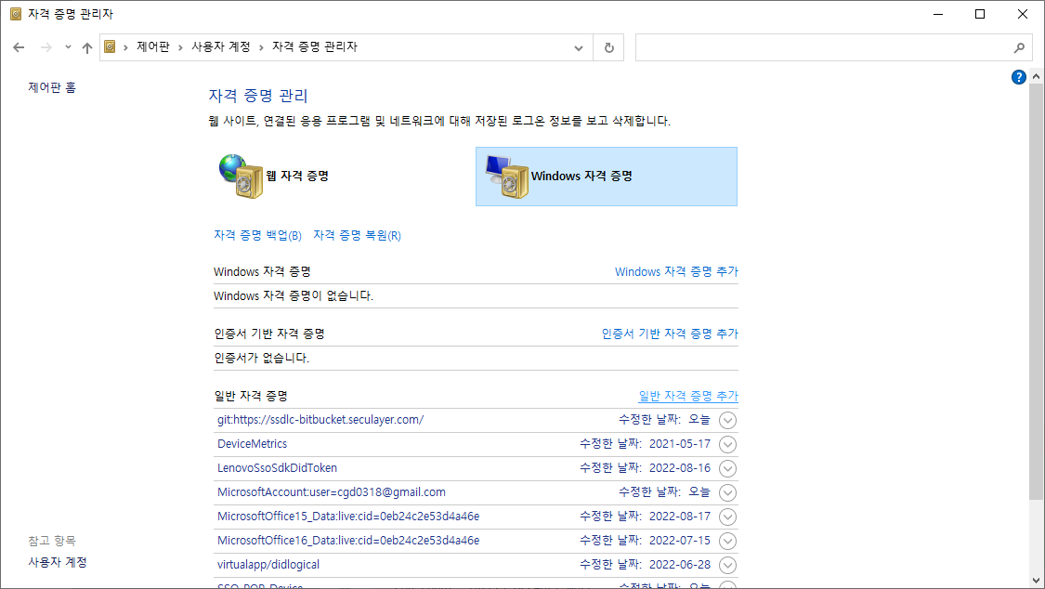Minimize the 자격 증명 관리자 window
1045x589 pixels.
(938, 14)
